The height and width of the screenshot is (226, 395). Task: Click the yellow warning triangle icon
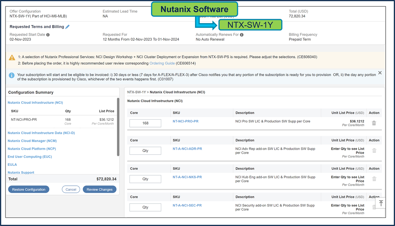(x=12, y=57)
